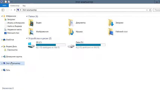Click the new folder icon in title bar

coord(9,2)
